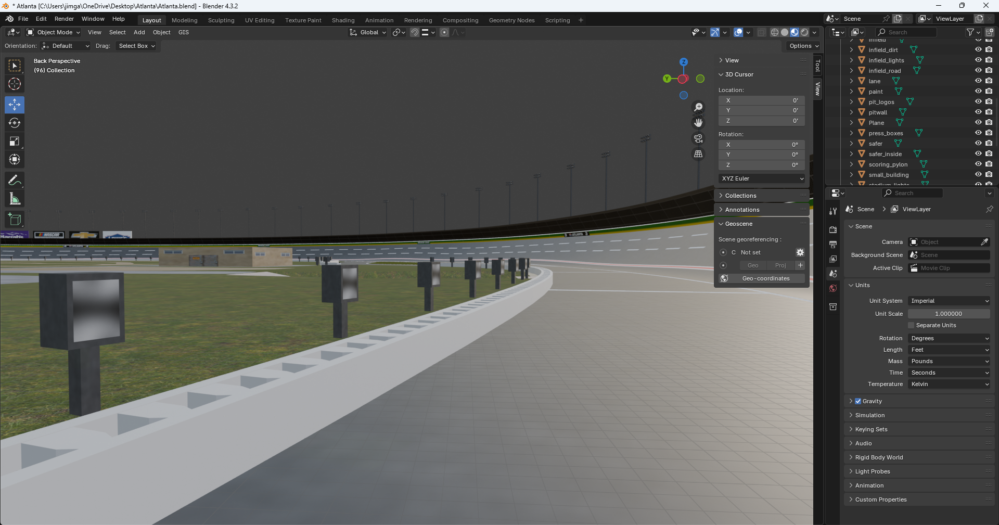Click the 3D Cursor tool

coord(15,84)
